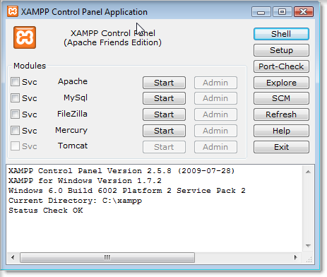Check the Mercury Svc checkbox
327x277 pixels.
coord(15,130)
